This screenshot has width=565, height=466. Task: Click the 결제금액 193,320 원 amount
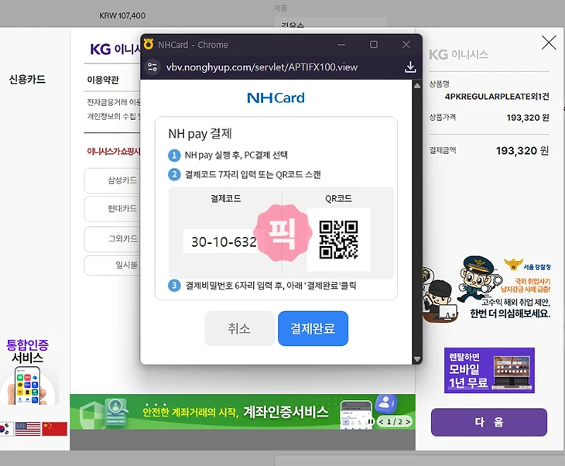(x=522, y=150)
